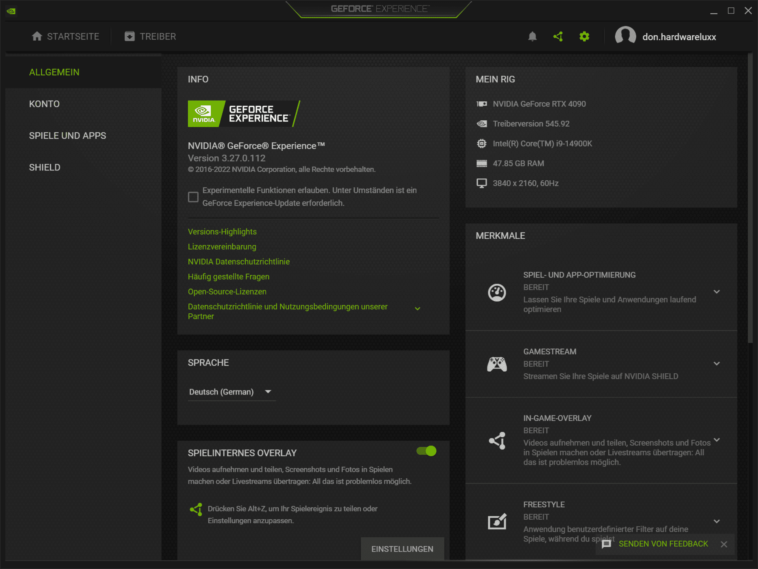Click the 'Treiberversion 545.92' text
Screen dimensions: 758x569
click(x=531, y=124)
